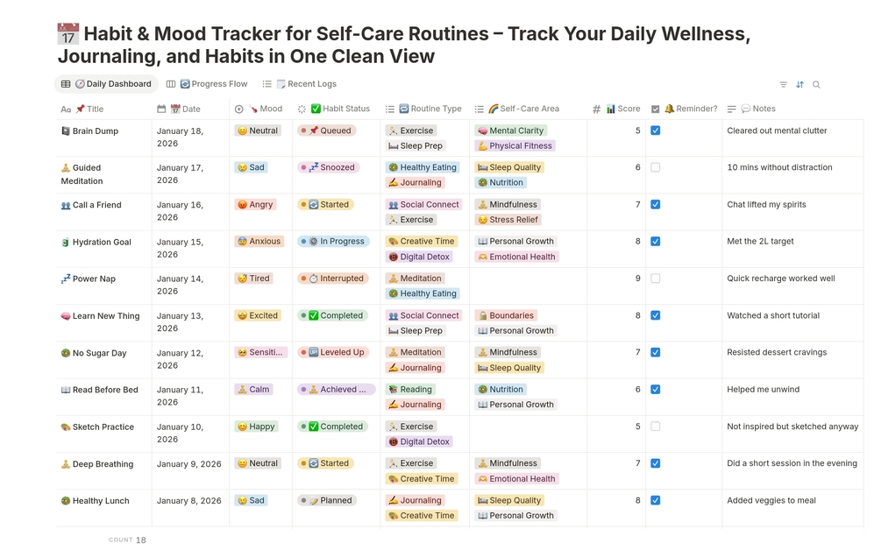Click the Count 18 summary footer
This screenshot has height=550, width=881.
point(128,540)
